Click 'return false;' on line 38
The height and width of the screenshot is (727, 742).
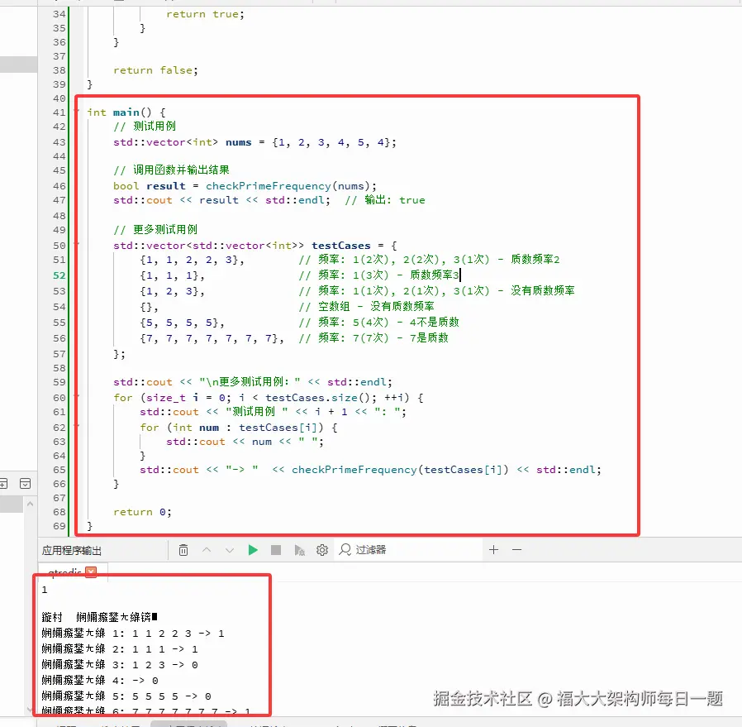(155, 70)
